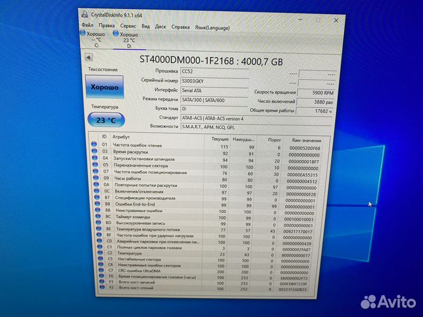Click status icon for Высокоуровневая запись
This screenshot has height=317, width=423.
click(x=99, y=222)
